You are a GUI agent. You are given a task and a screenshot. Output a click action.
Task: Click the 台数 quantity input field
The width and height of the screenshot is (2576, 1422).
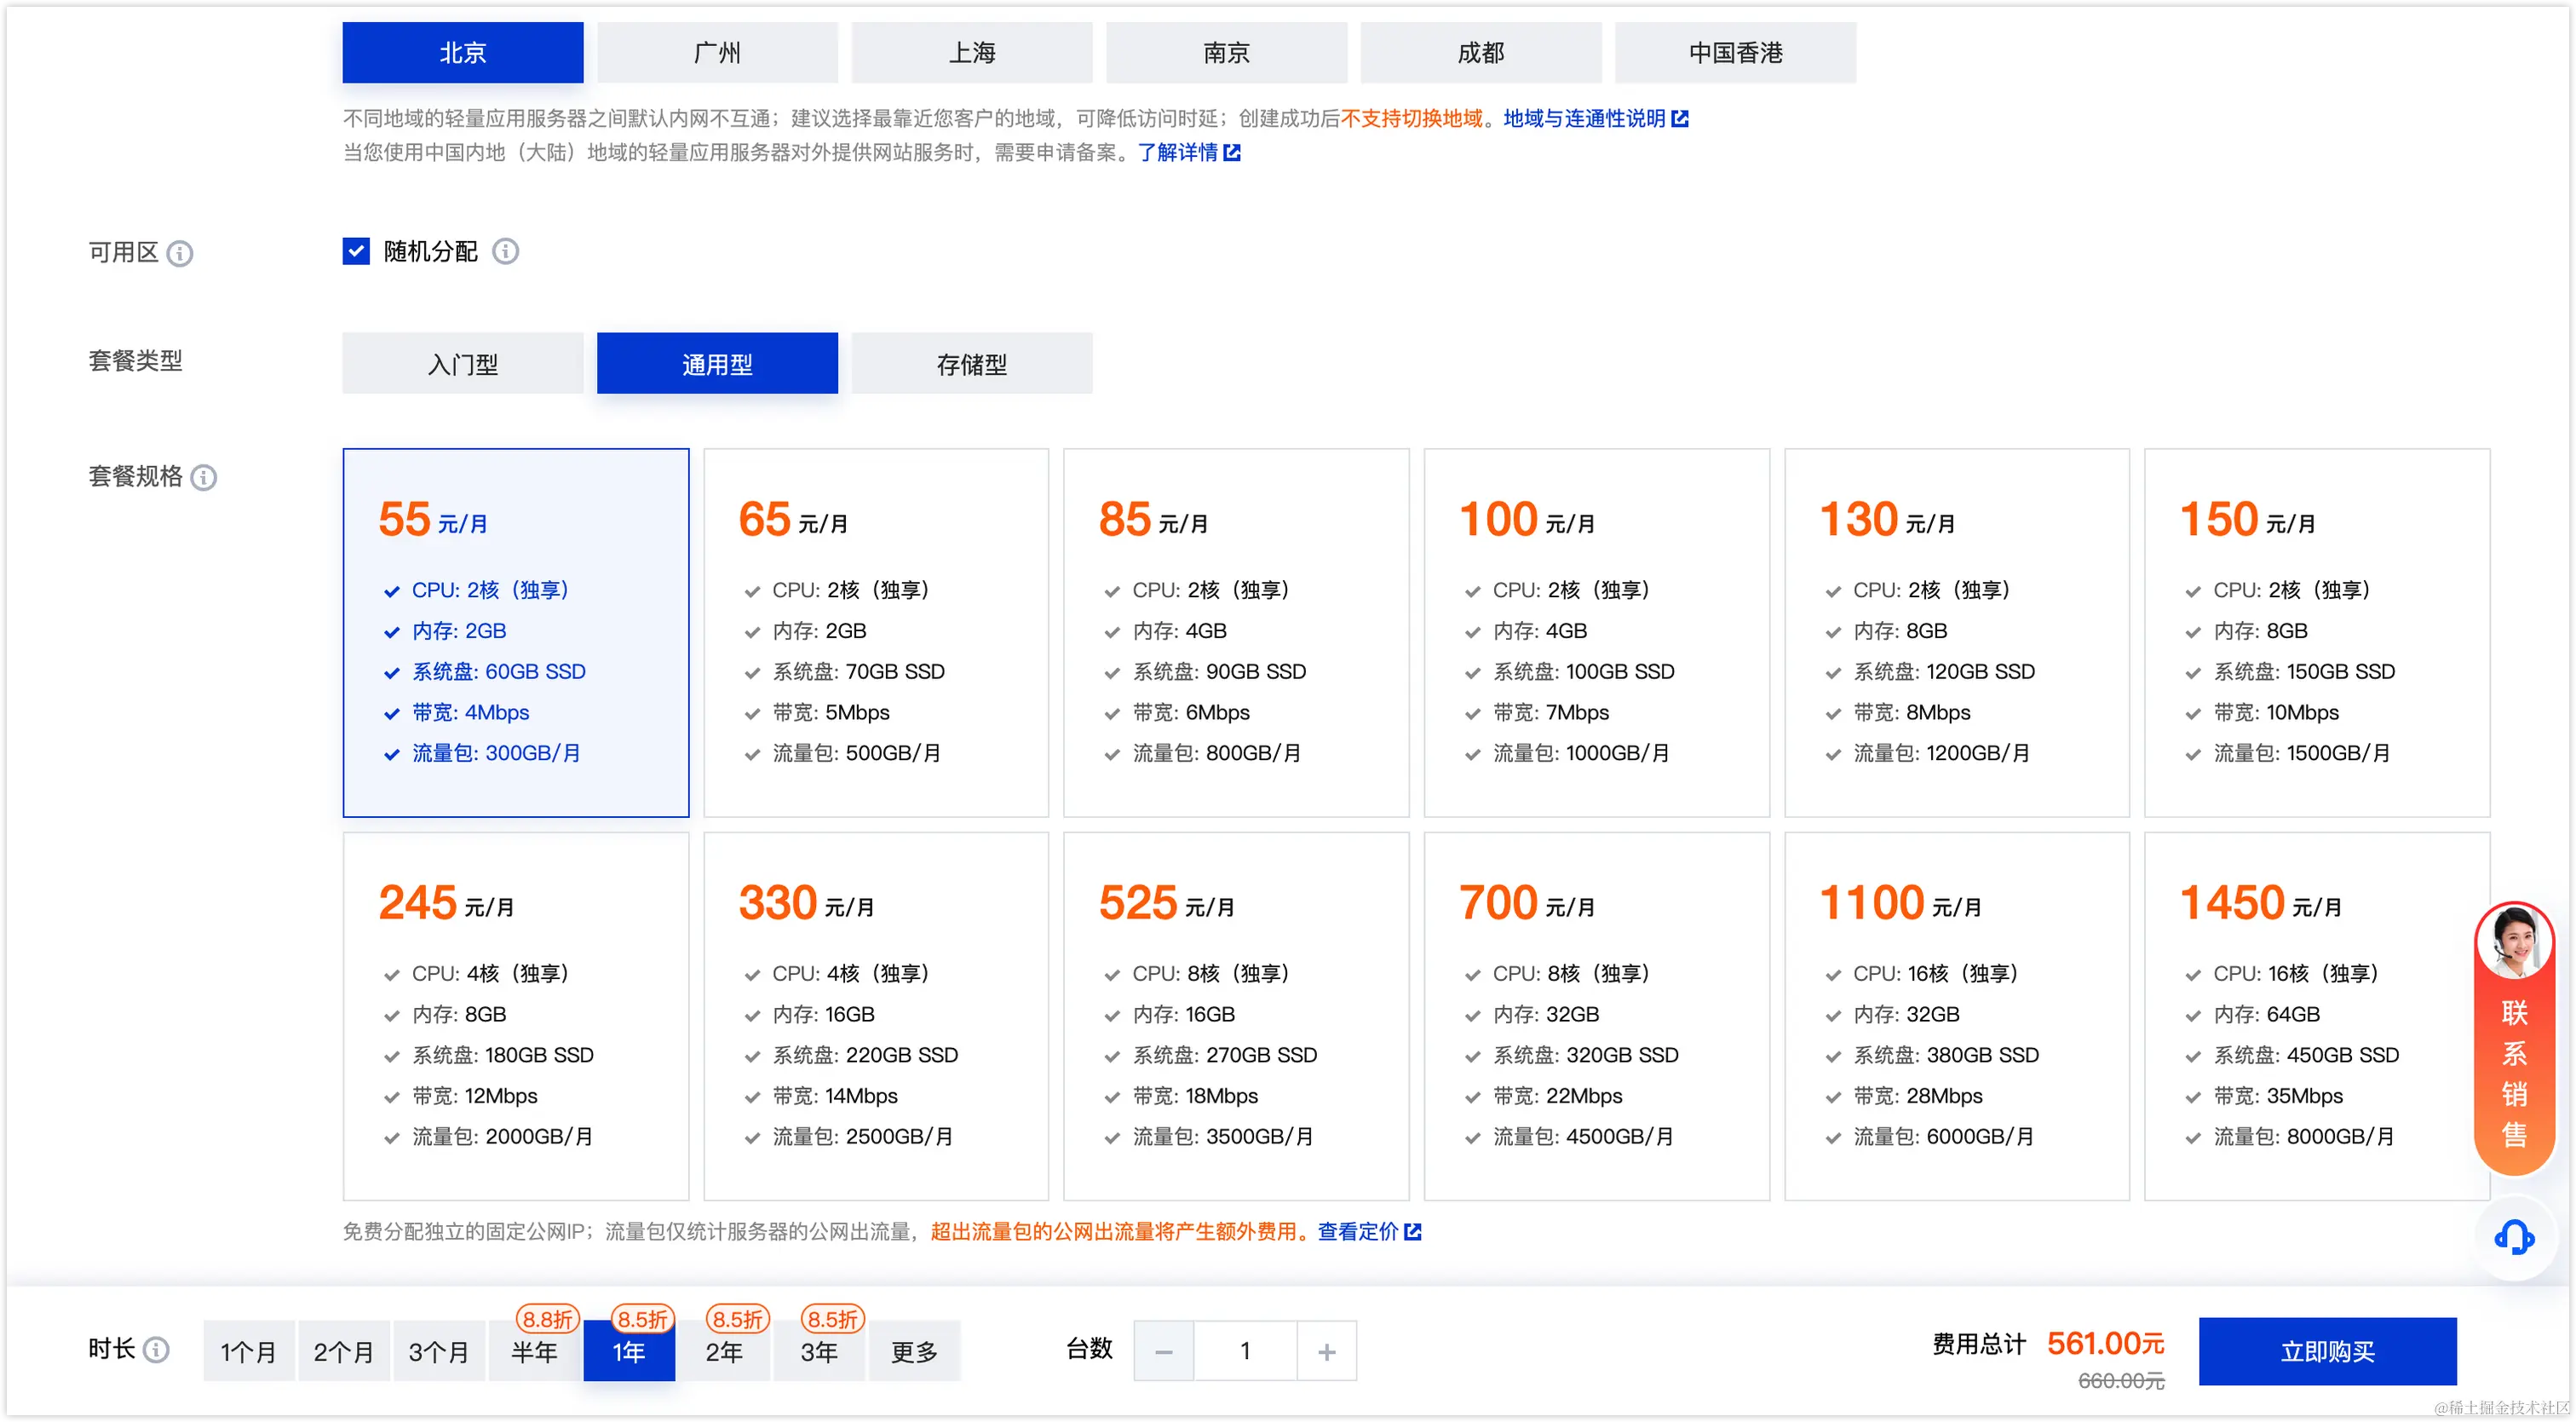click(x=1245, y=1352)
